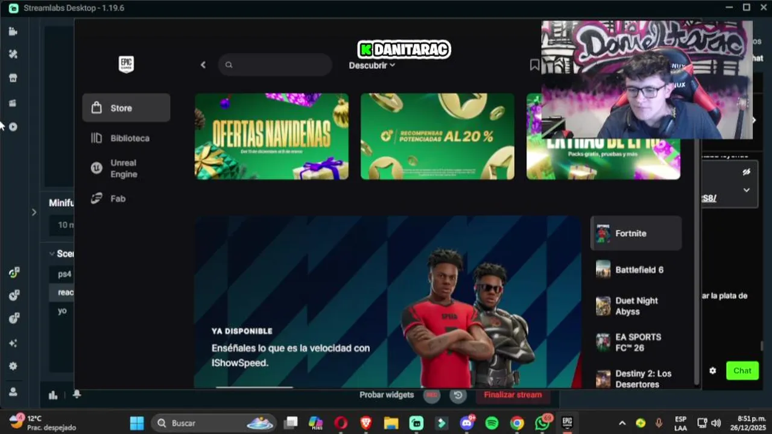This screenshot has width=772, height=434.
Task: Open the Recompensas potenciadas al 20% banner
Action: pyautogui.click(x=437, y=136)
